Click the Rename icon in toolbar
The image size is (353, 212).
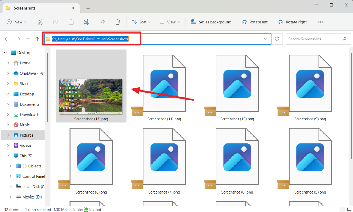click(x=87, y=22)
